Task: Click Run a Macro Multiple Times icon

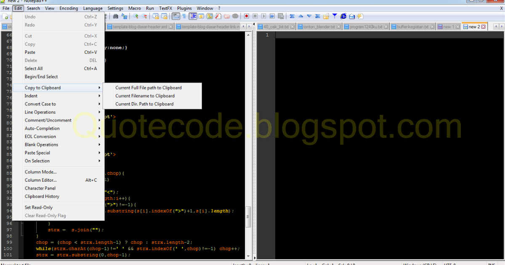Action: (272, 16)
